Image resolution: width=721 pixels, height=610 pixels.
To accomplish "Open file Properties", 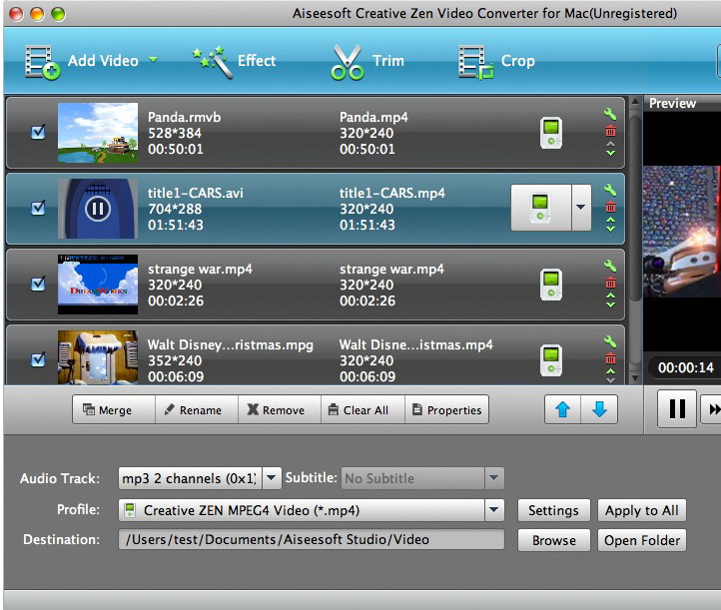I will coord(446,409).
